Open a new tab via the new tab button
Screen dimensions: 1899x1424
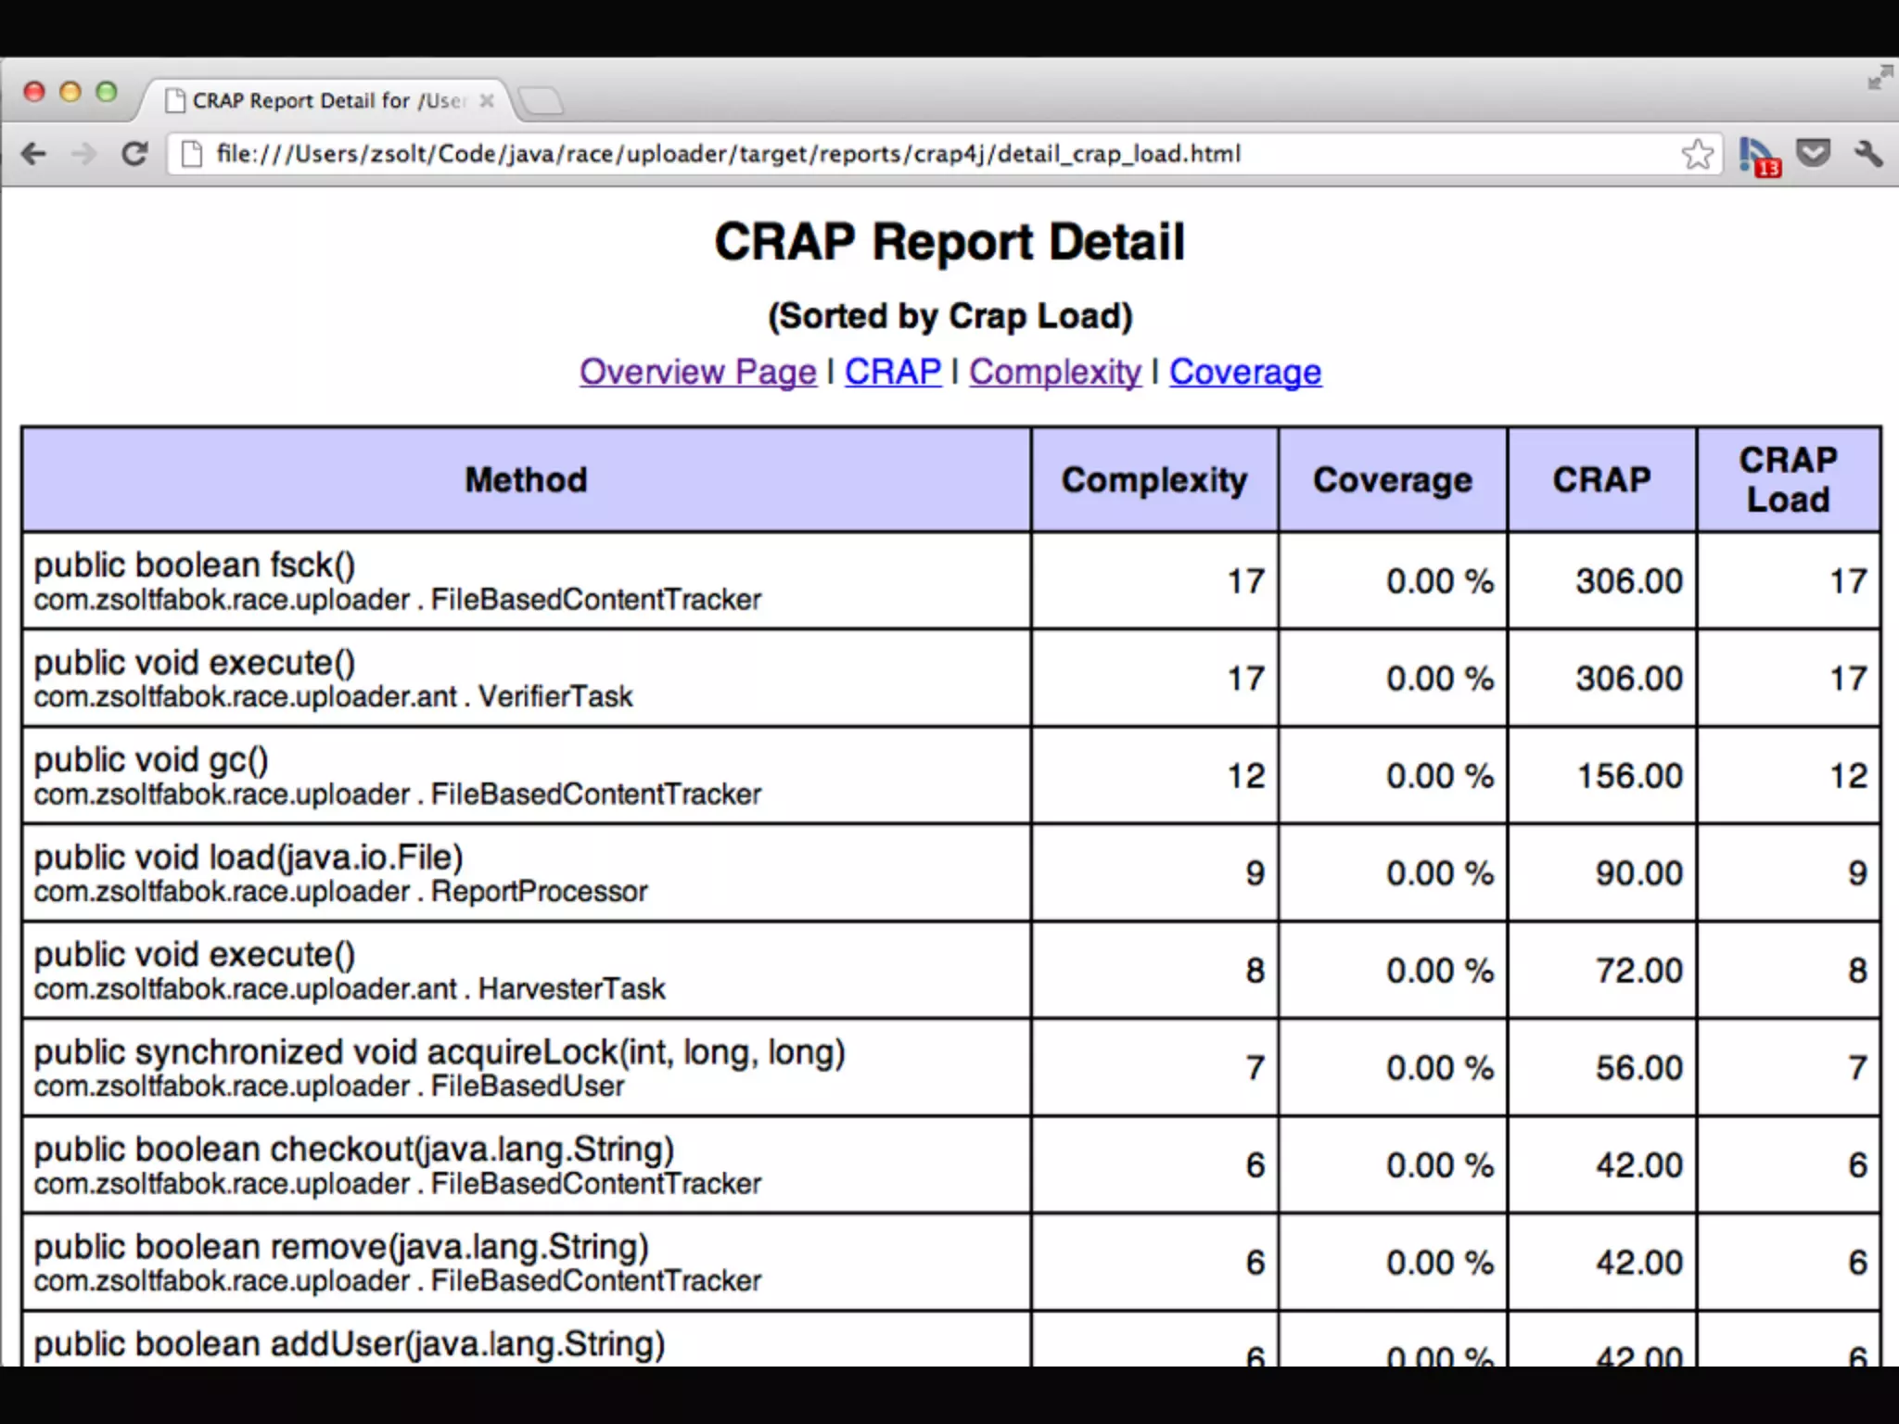coord(541,101)
